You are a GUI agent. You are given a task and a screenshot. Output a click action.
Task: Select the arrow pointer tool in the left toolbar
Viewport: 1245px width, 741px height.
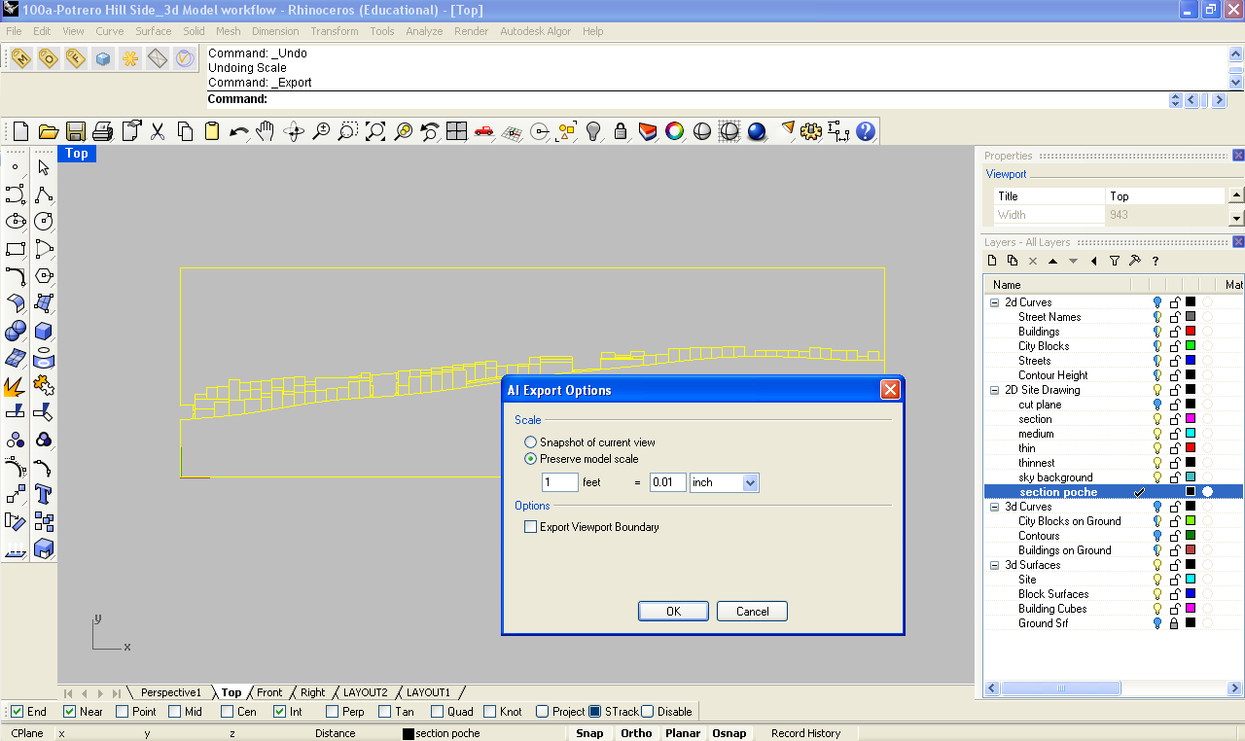point(44,167)
